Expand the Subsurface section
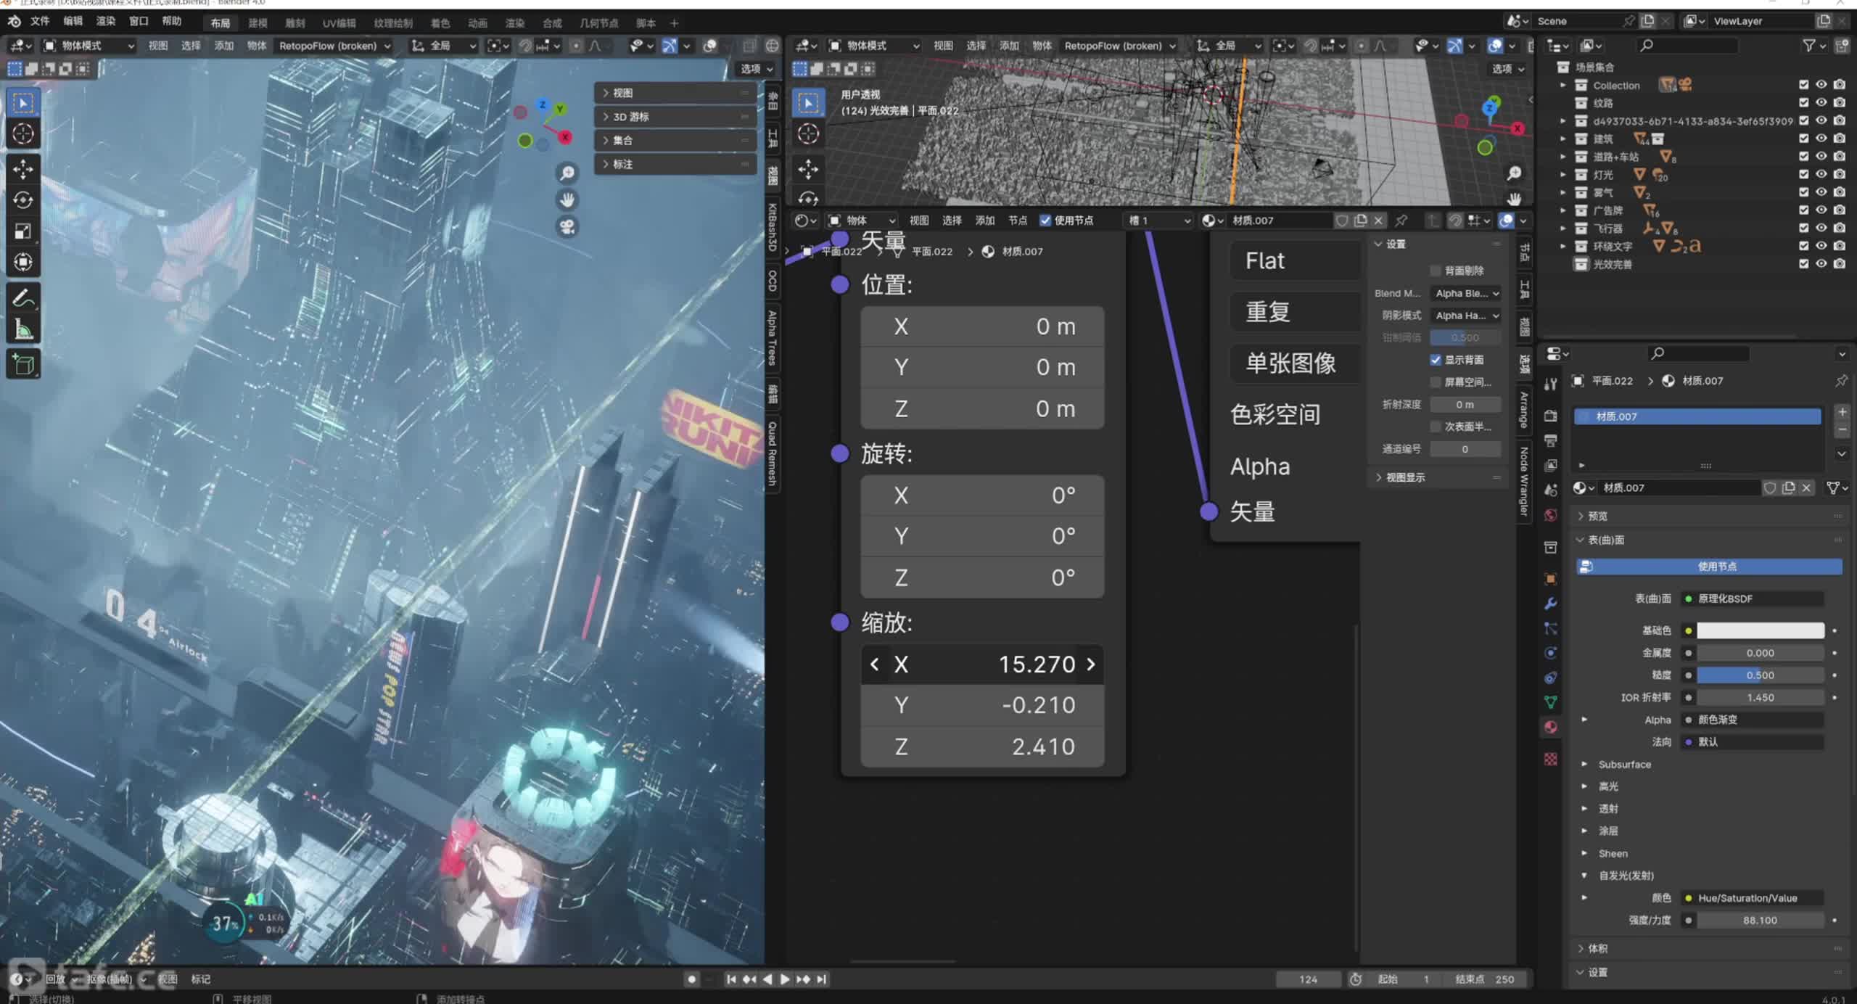The width and height of the screenshot is (1857, 1004). 1624,765
